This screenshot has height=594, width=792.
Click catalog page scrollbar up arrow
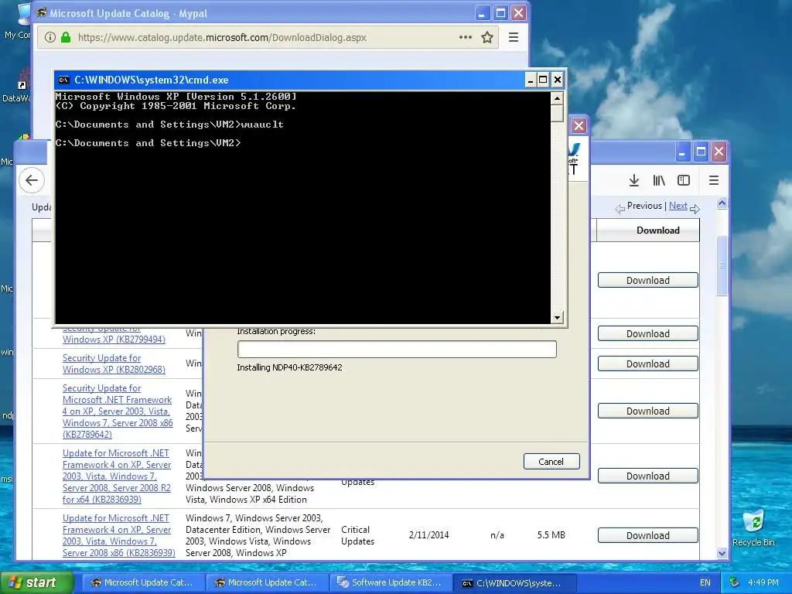click(x=722, y=203)
